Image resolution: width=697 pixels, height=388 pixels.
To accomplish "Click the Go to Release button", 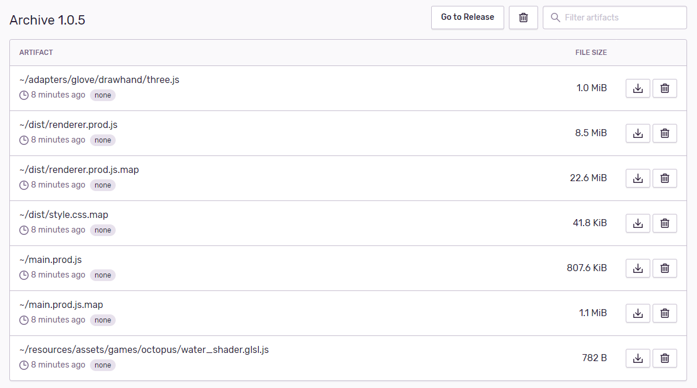I will pyautogui.click(x=467, y=18).
